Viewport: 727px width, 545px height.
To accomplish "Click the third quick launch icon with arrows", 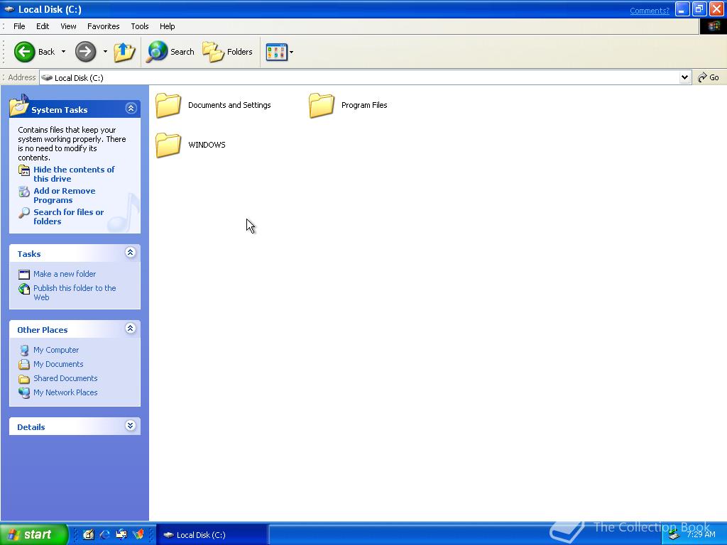I will (x=121, y=534).
